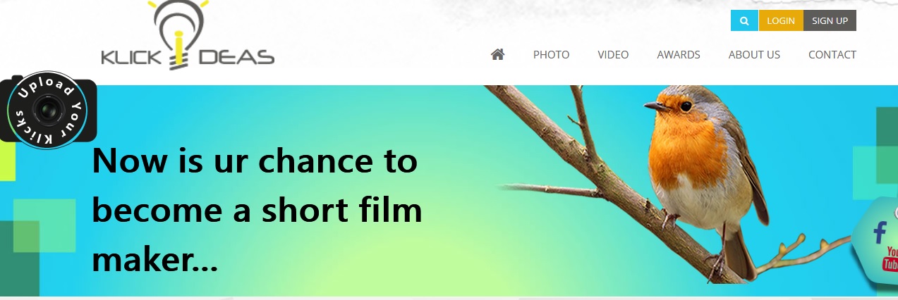Open the PHOTO menu item

[x=551, y=54]
